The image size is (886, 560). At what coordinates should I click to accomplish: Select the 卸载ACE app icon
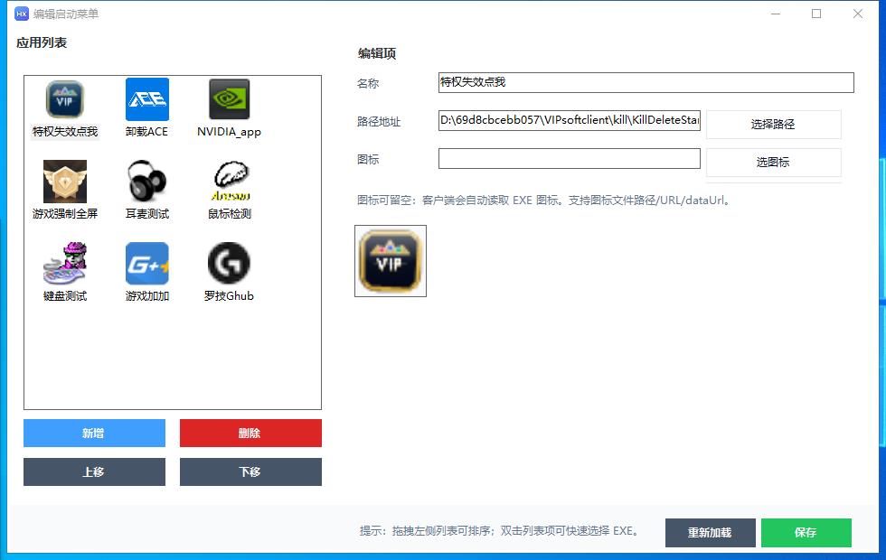click(x=146, y=99)
